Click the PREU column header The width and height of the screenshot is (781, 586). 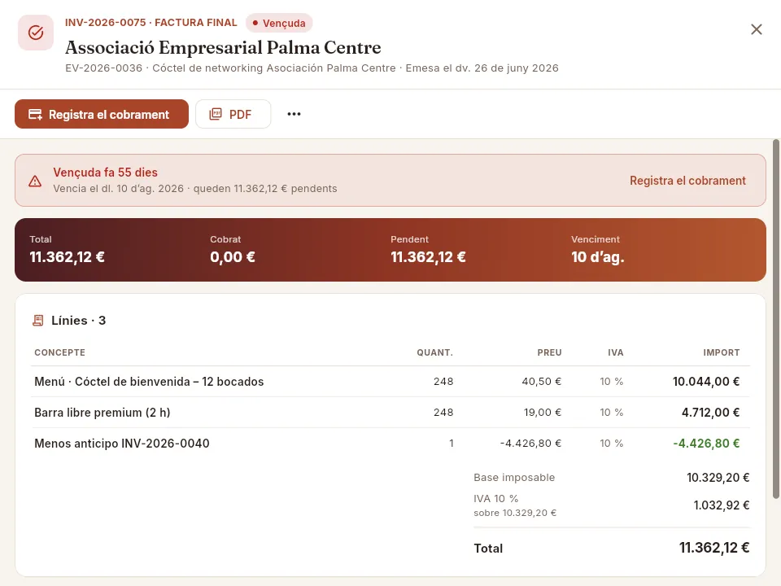(x=549, y=352)
